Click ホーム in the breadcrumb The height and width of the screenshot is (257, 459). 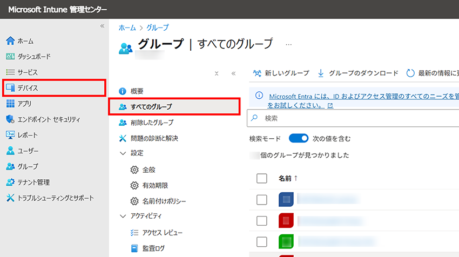coord(127,28)
